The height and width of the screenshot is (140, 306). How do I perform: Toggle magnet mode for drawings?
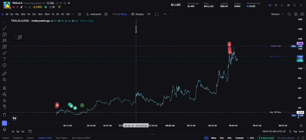4,88
